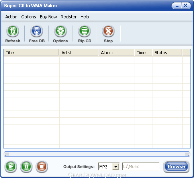Viewport: 194px width, 178px height.
Task: Sort by the Time column header
Action: [x=143, y=53]
